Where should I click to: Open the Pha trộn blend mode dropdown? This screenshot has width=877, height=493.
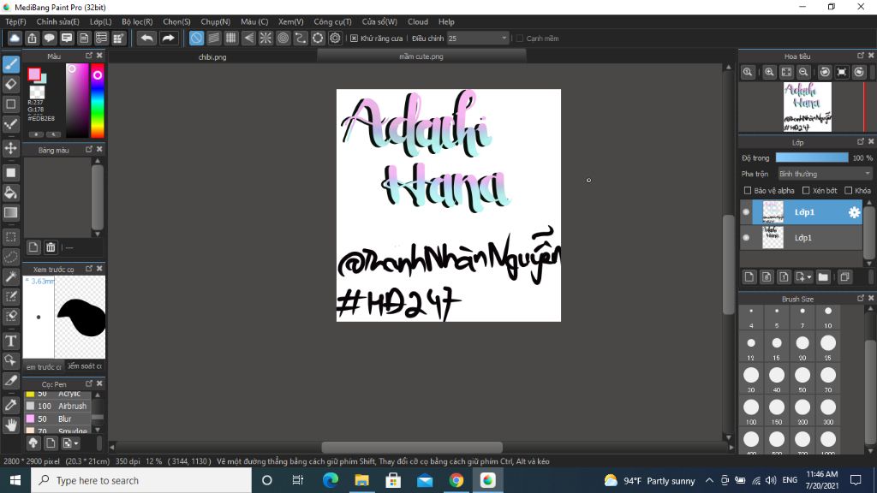click(x=825, y=174)
